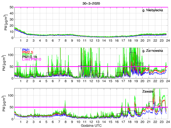Click the 100 y-axis tick on middle plot
Image resolution: width=171 pixels, height=128 pixels.
(x=10, y=55)
